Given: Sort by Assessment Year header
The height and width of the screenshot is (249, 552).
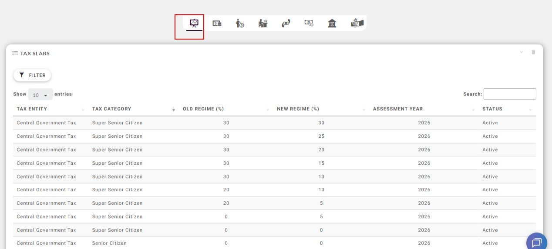Looking at the screenshot, I should point(397,109).
